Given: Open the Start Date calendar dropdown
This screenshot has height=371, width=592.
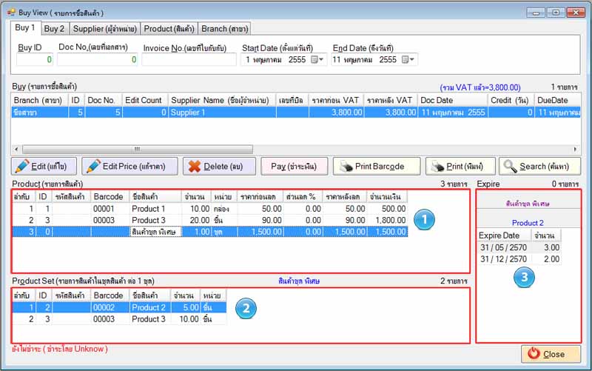Looking at the screenshot, I should tap(317, 60).
